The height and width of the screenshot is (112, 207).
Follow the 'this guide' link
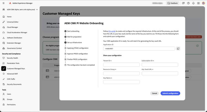click(x=112, y=31)
